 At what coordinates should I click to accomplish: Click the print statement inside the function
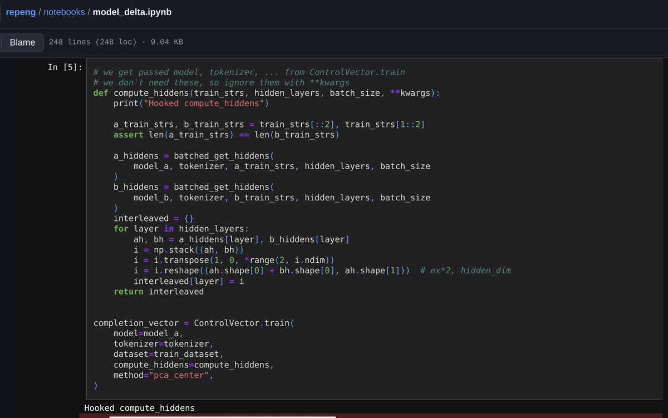pyautogui.click(x=191, y=104)
